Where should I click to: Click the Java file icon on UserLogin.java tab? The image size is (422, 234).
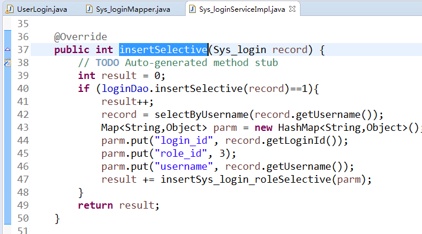tap(9, 9)
